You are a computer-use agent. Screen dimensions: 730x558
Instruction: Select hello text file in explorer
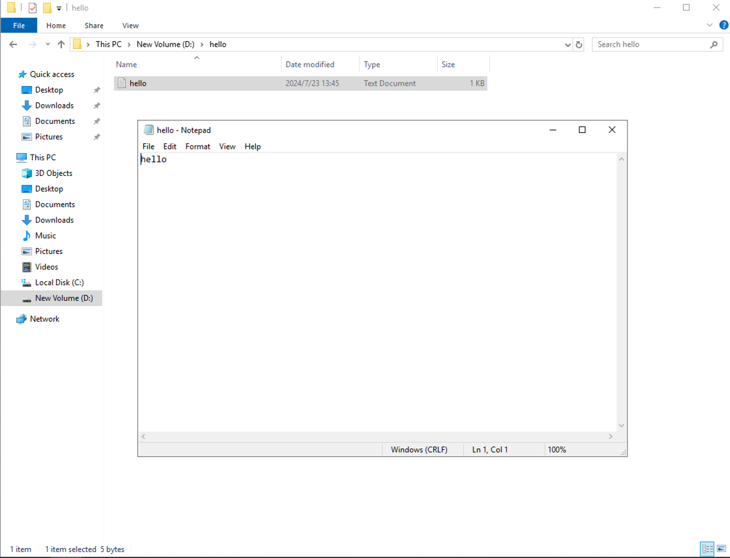(x=138, y=83)
